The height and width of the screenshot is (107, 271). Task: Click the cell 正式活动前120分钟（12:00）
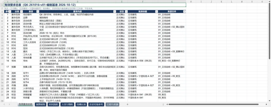coord(78,42)
